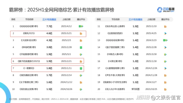Screen dimensions: 183x103
Task: Click the platform icon for 《现在就出发第2季》
Action: [81, 89]
